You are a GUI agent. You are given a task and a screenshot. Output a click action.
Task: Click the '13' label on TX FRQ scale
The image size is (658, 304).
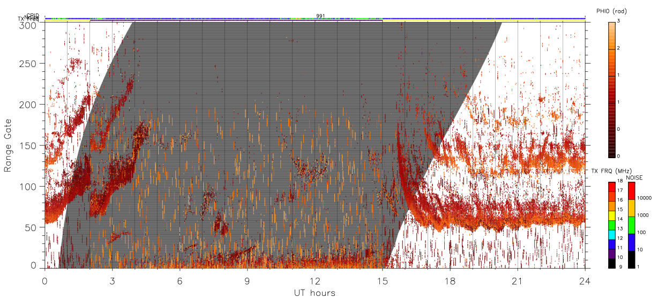tap(619, 228)
